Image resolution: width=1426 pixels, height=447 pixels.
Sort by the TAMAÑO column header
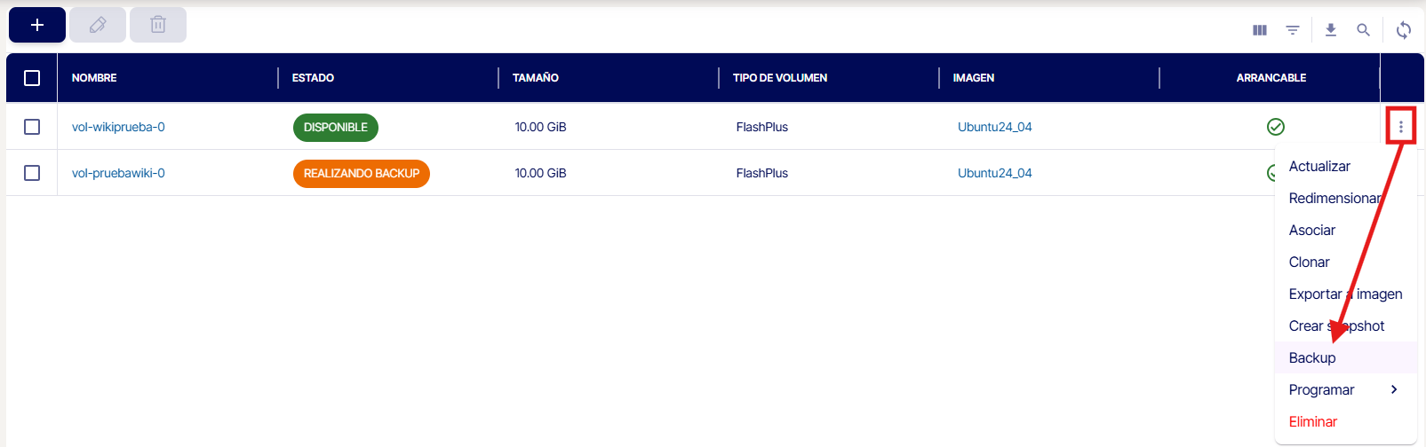coord(536,78)
